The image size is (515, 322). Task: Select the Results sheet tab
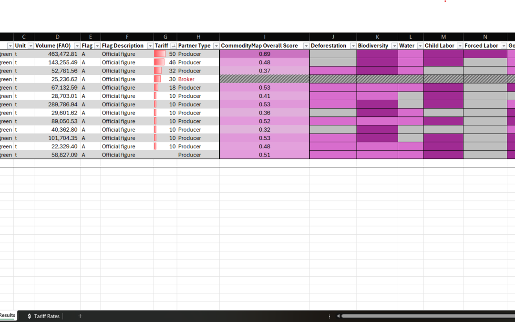(7, 315)
